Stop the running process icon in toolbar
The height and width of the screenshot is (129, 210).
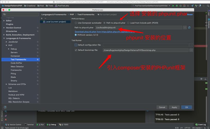coord(188,6)
